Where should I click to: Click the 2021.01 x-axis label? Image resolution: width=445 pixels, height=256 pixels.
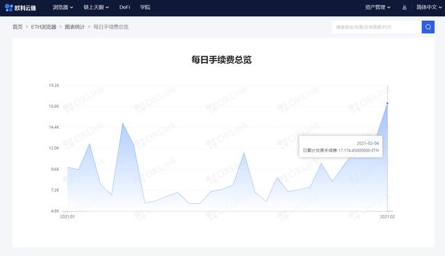[67, 216]
